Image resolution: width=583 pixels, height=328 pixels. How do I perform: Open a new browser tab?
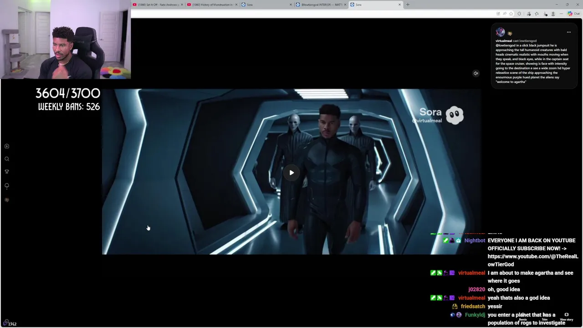coord(408,5)
